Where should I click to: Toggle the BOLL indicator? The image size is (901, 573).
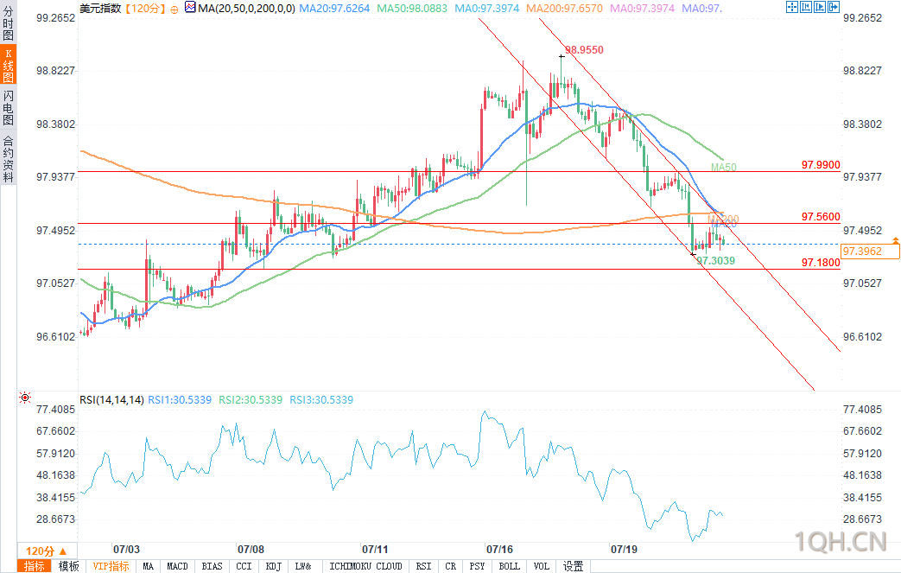coord(509,566)
